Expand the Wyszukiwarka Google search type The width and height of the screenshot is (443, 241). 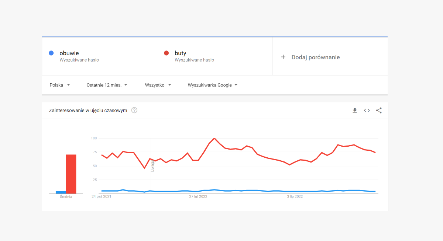(x=213, y=85)
